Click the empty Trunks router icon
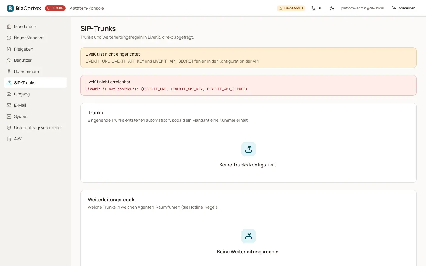The image size is (426, 266). pos(248,149)
